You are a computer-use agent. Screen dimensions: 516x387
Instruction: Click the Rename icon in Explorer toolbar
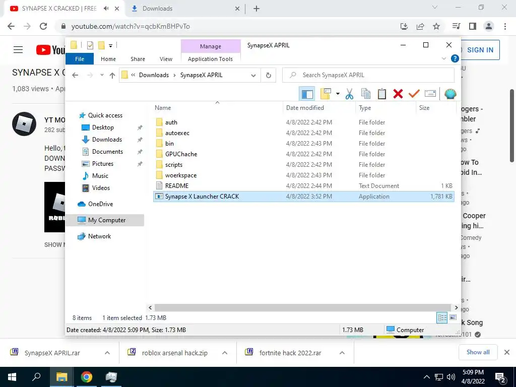tap(430, 94)
